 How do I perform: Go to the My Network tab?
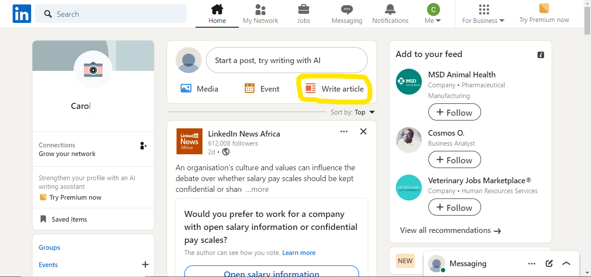pyautogui.click(x=260, y=14)
